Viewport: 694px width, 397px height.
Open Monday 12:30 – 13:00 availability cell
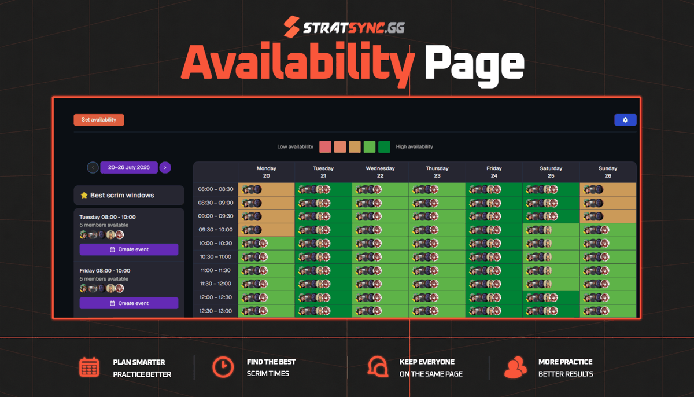[267, 311]
